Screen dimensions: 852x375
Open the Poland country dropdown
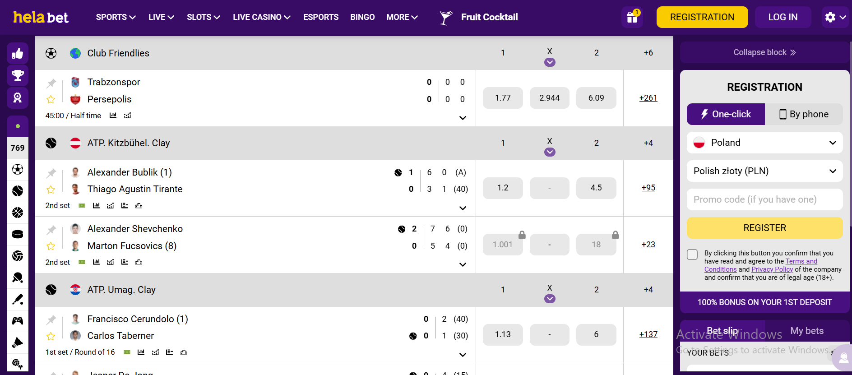click(764, 143)
